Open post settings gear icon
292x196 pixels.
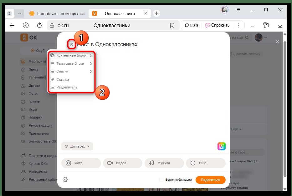(x=65, y=180)
